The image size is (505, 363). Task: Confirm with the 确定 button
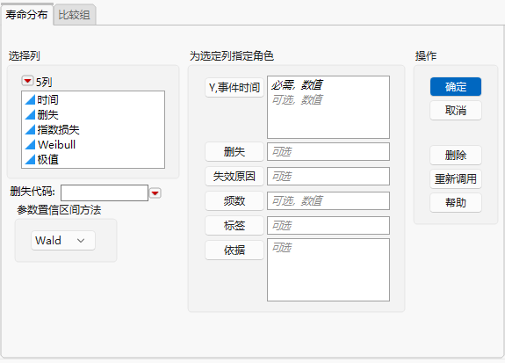pos(456,87)
